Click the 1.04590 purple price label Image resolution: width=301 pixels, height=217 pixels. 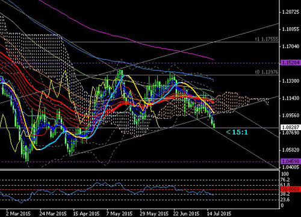291,162
